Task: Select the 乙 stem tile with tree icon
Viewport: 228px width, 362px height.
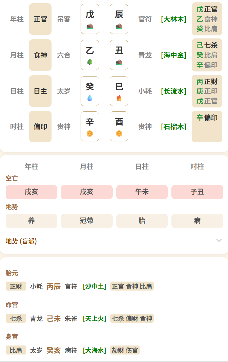Action: pyautogui.click(x=90, y=55)
